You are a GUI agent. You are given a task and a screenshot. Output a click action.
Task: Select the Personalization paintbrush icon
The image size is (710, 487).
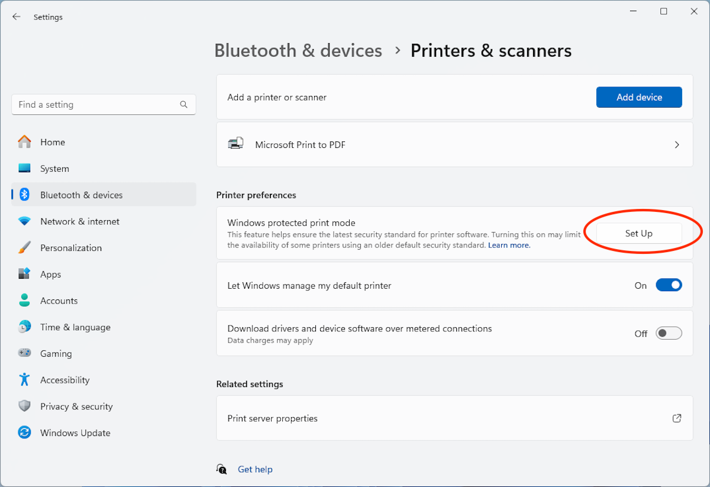(26, 247)
